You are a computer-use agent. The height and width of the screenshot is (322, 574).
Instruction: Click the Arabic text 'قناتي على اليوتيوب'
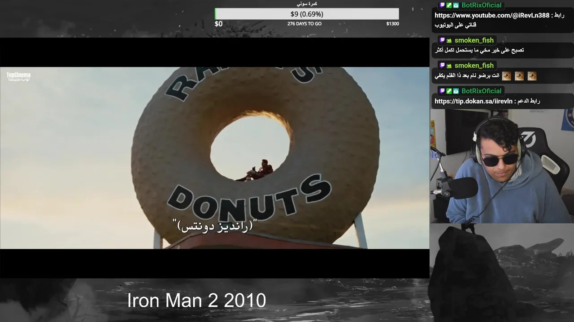pos(455,25)
